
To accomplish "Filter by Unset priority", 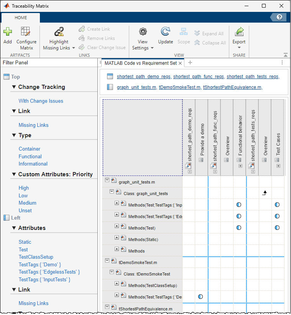I will click(25, 210).
